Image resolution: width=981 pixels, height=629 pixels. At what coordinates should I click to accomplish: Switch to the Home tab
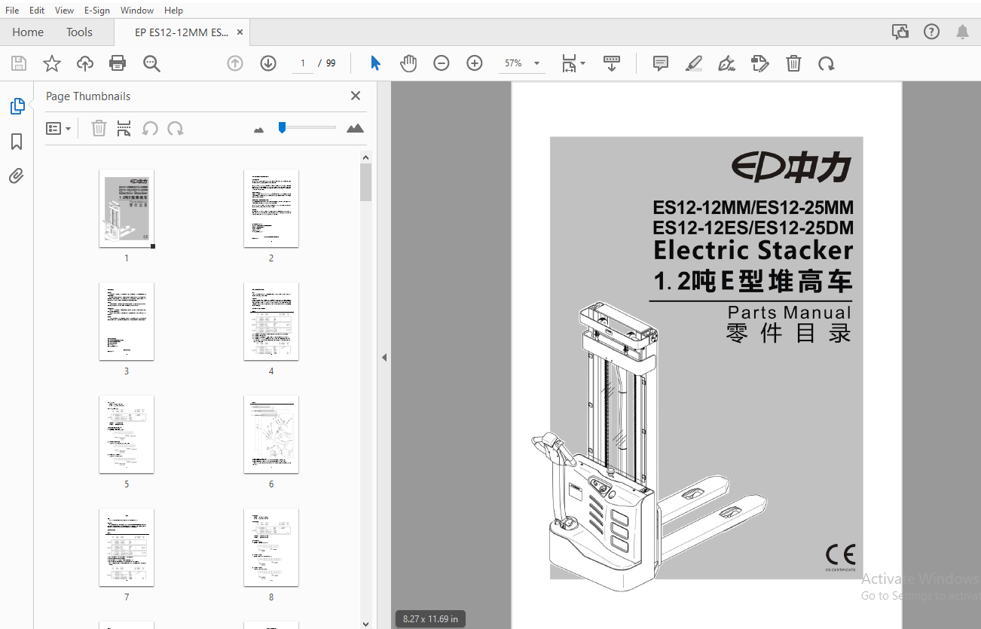point(28,32)
